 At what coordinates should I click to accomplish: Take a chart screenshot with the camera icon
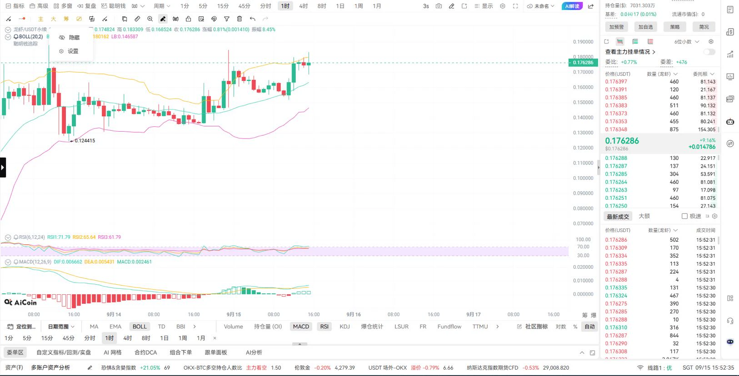439,6
